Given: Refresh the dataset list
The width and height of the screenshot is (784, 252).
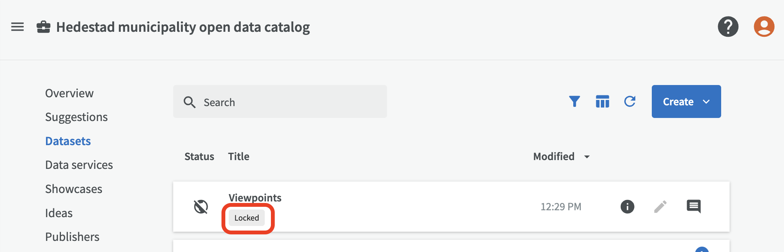Looking at the screenshot, I should (630, 101).
